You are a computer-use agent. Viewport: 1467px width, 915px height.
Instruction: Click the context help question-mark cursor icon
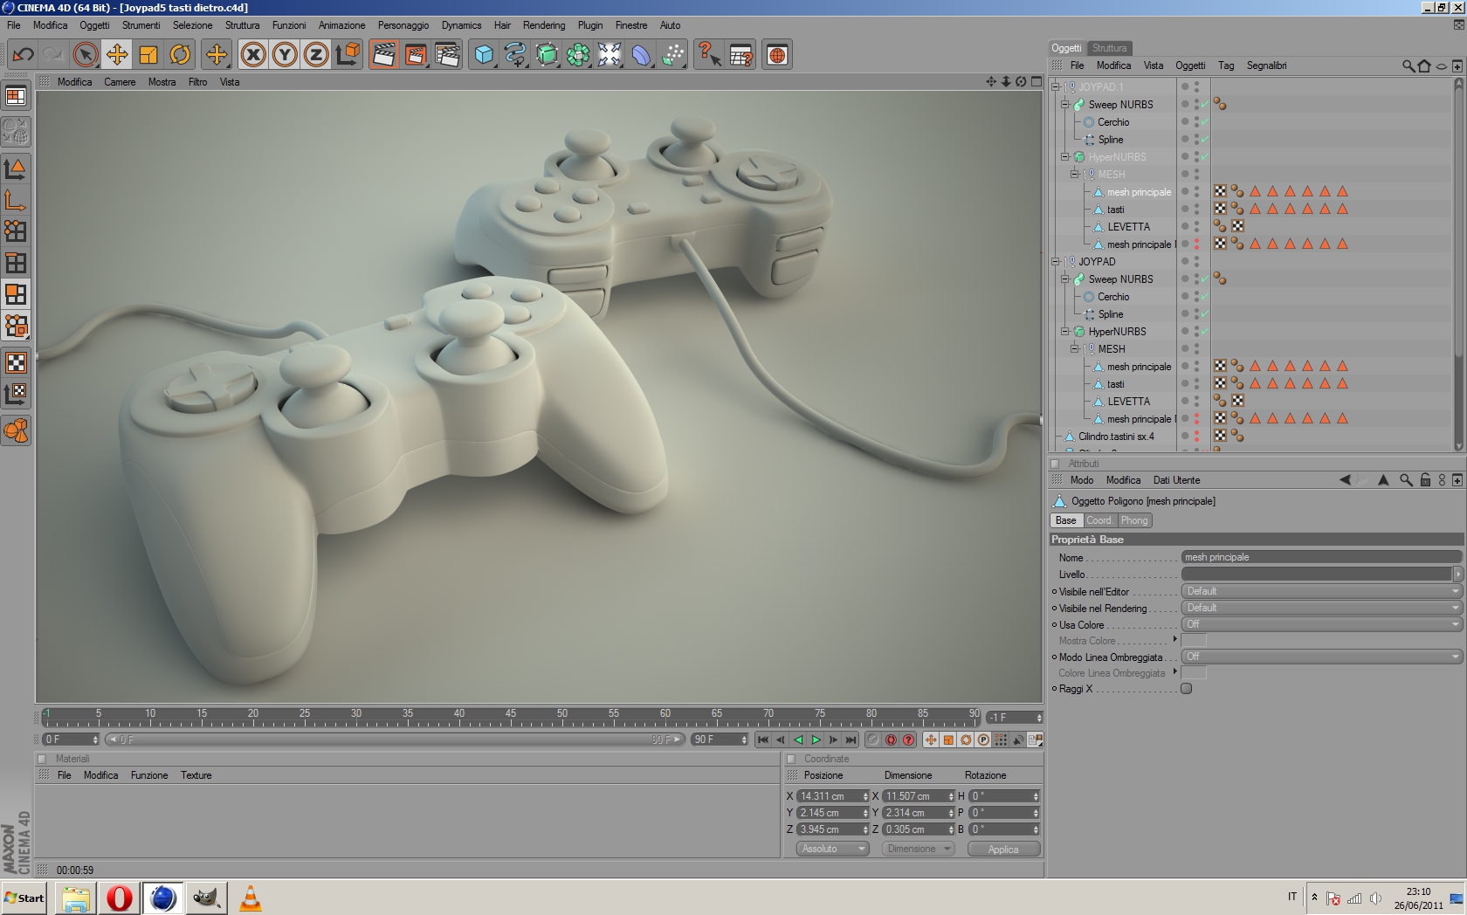click(x=709, y=55)
